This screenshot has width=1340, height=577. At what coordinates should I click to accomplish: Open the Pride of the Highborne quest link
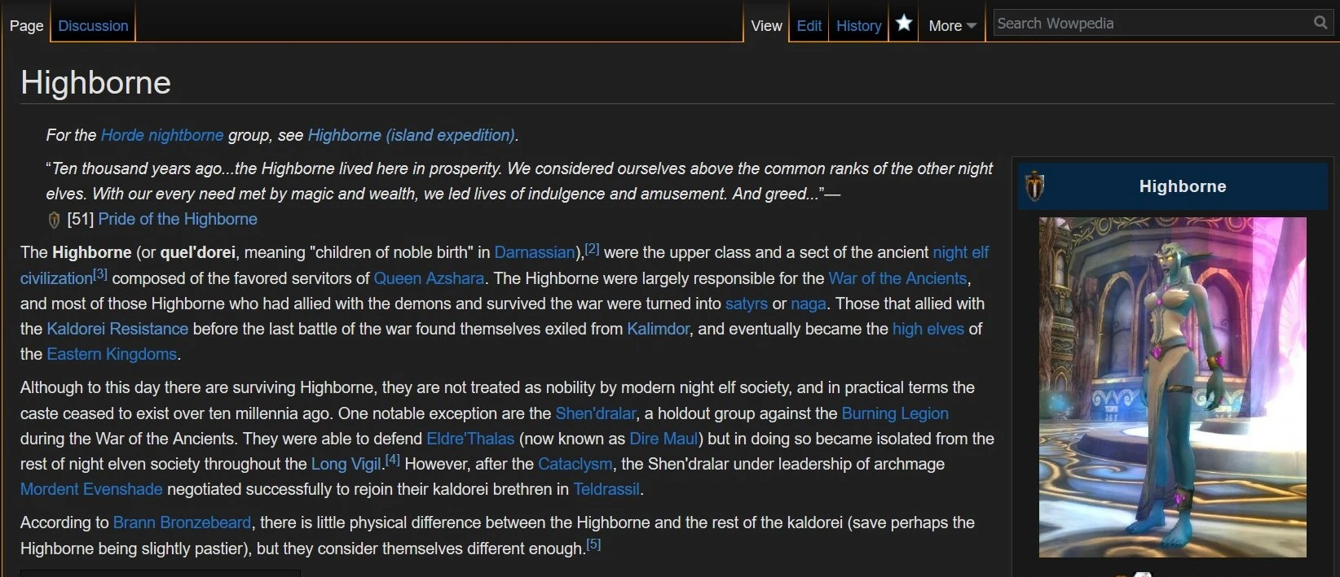[x=178, y=219]
